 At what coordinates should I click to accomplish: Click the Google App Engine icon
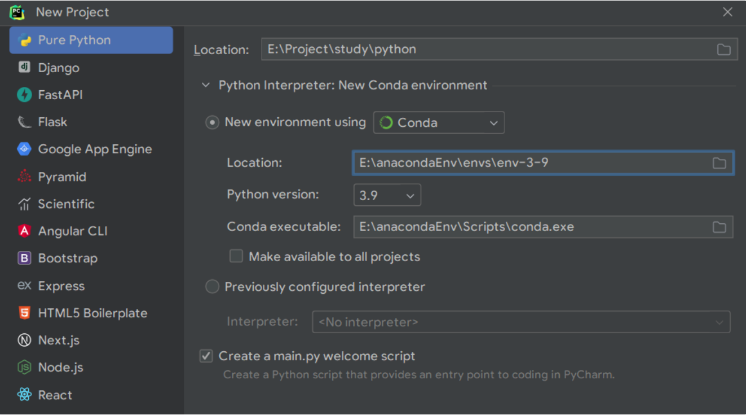pyautogui.click(x=24, y=149)
